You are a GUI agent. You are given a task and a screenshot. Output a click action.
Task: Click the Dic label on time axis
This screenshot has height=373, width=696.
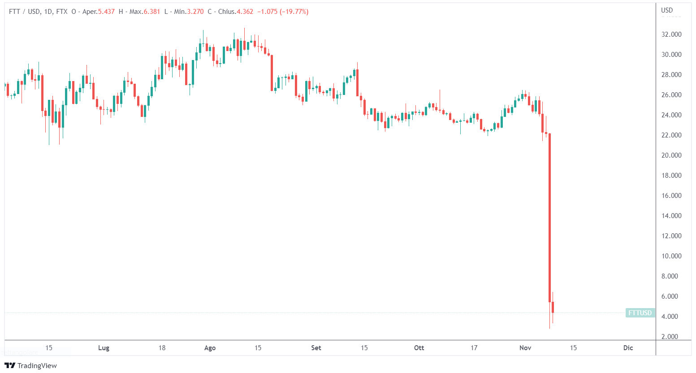click(x=628, y=348)
